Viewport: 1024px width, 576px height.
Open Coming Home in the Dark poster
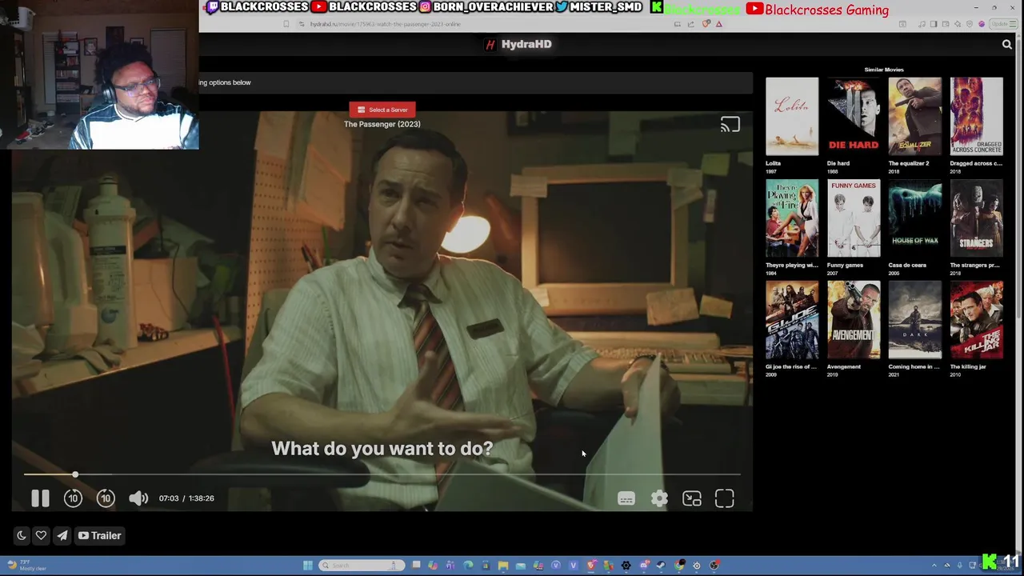pyautogui.click(x=915, y=320)
